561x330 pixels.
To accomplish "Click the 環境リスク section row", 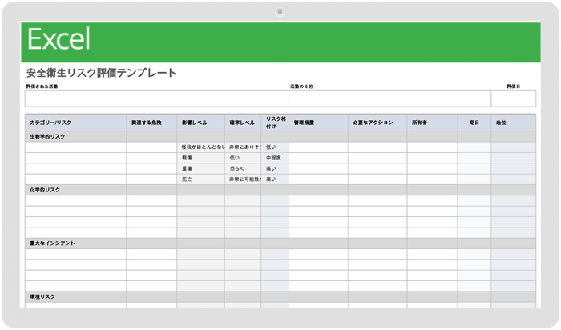I will [x=280, y=296].
